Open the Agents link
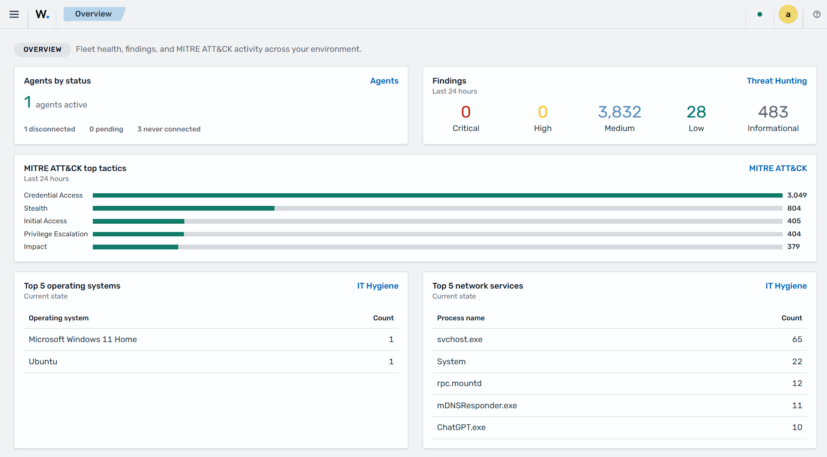The width and height of the screenshot is (827, 457). (384, 81)
